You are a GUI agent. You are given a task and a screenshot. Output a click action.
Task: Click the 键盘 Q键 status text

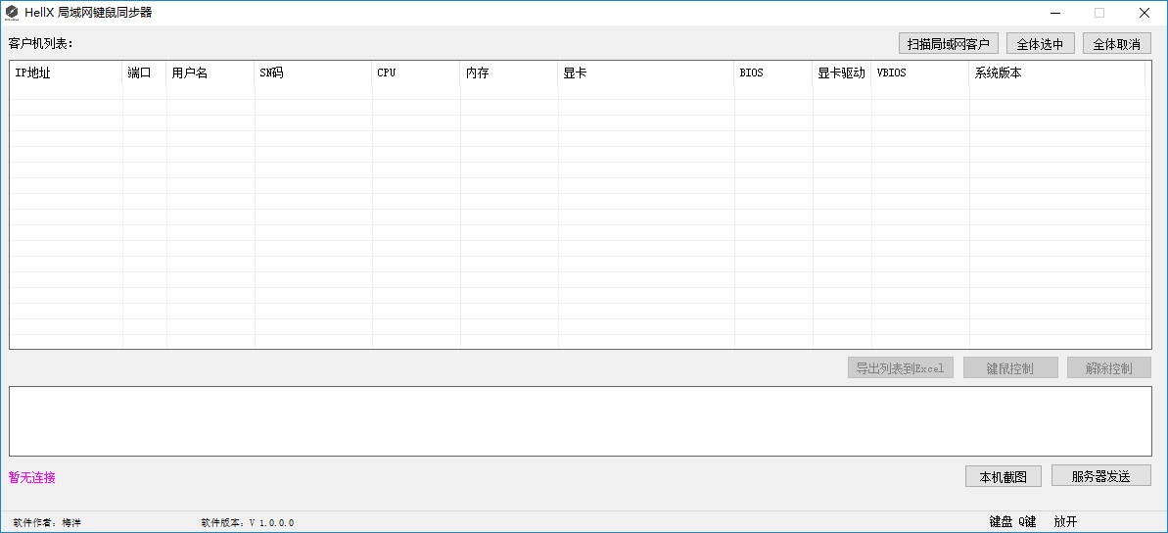pyautogui.click(x=1012, y=522)
